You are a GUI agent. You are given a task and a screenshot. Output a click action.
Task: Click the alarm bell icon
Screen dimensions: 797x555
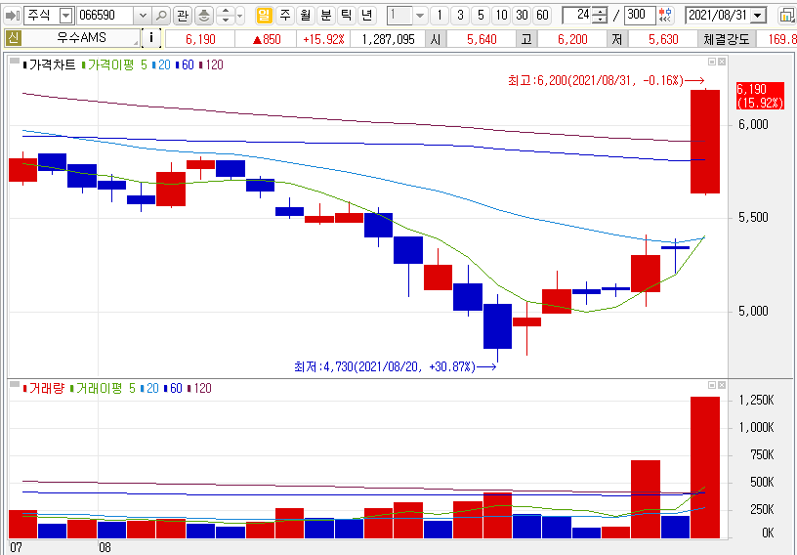pos(204,16)
